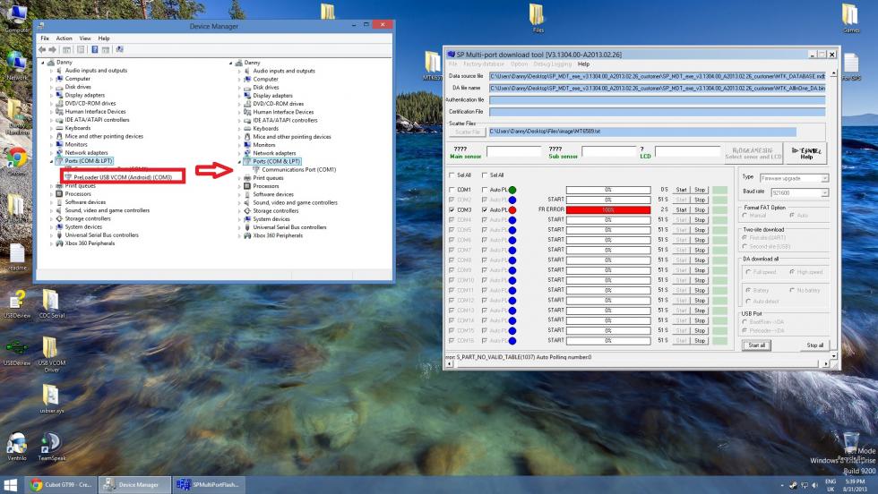Open the Computer desktop icon
The height and width of the screenshot is (494, 878).
tap(17, 18)
